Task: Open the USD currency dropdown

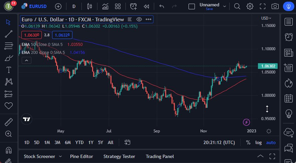Action: click(x=266, y=18)
